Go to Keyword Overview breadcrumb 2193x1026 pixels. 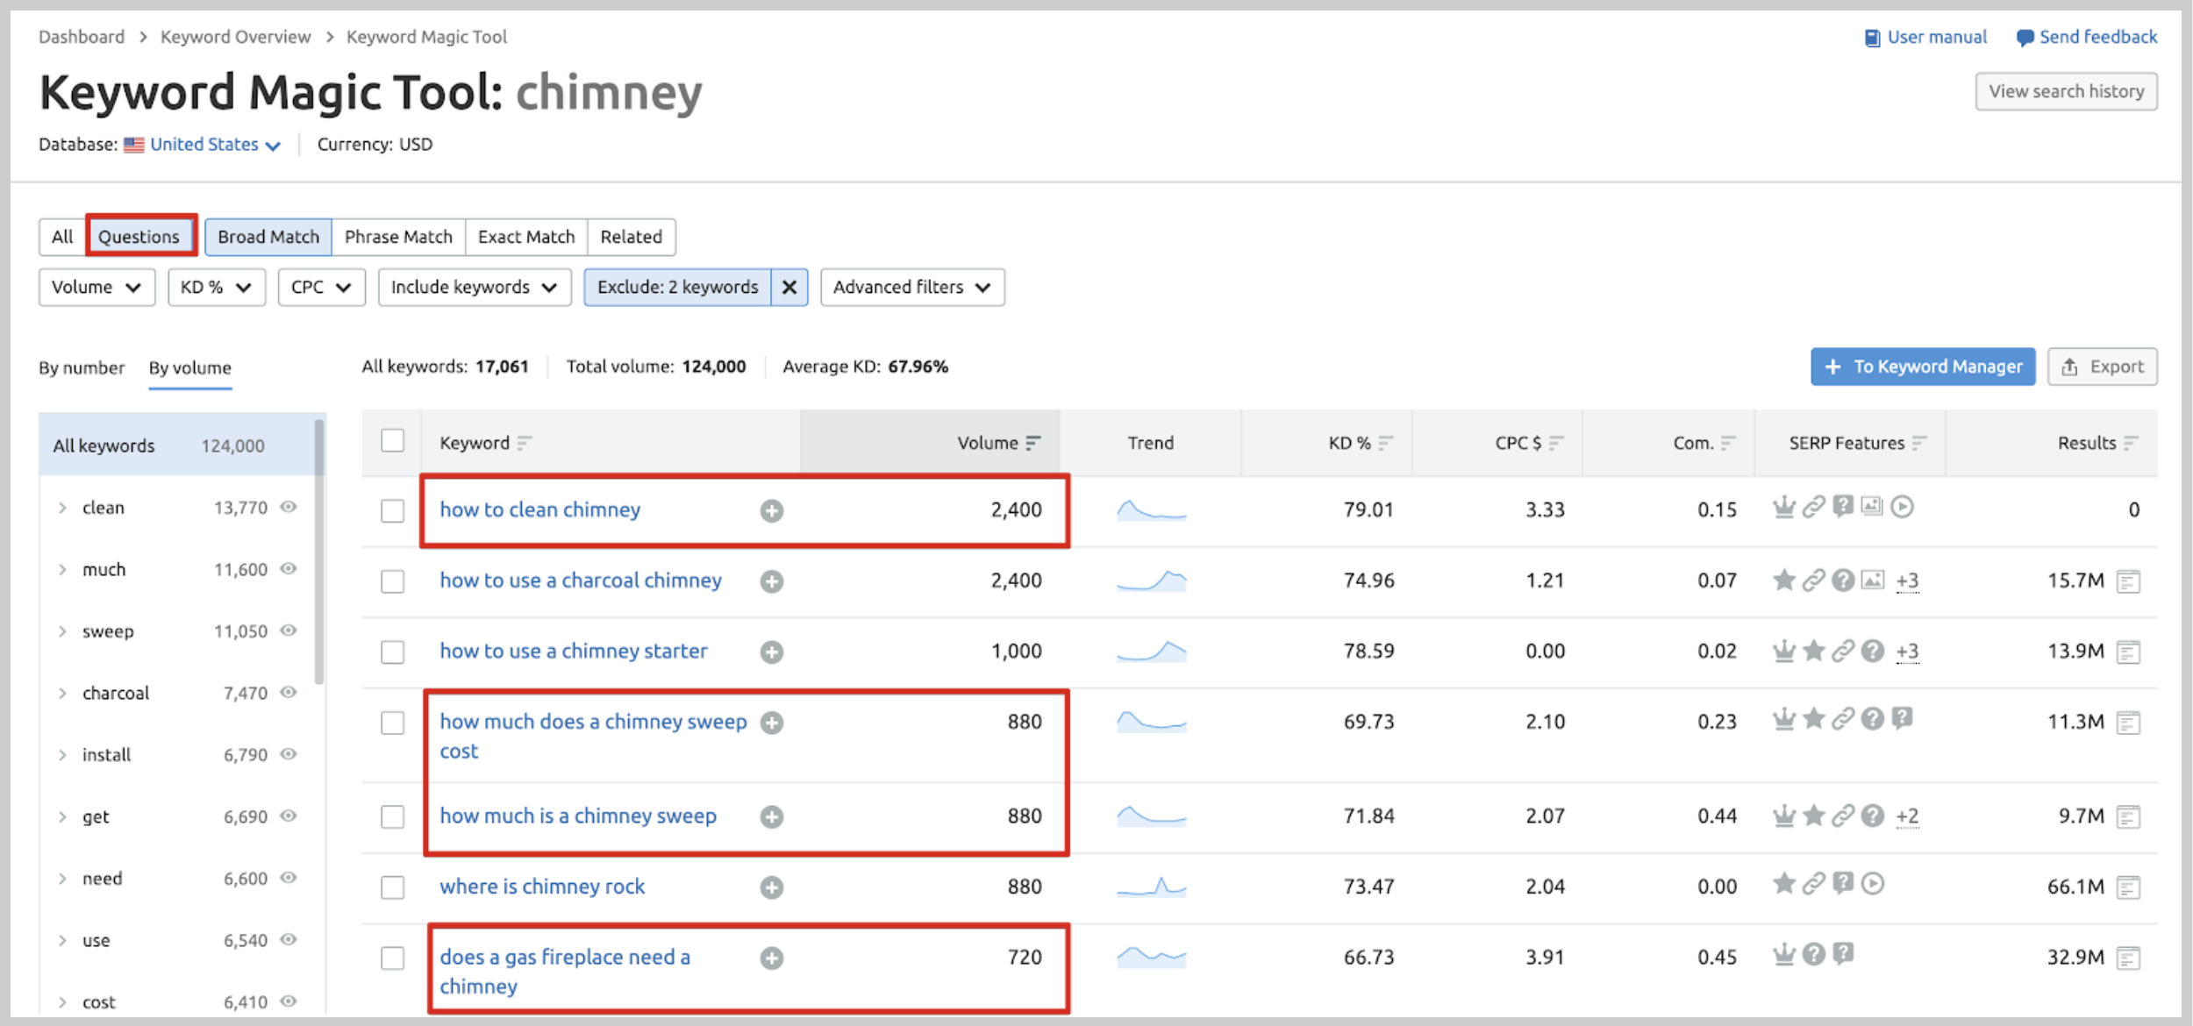coord(235,37)
